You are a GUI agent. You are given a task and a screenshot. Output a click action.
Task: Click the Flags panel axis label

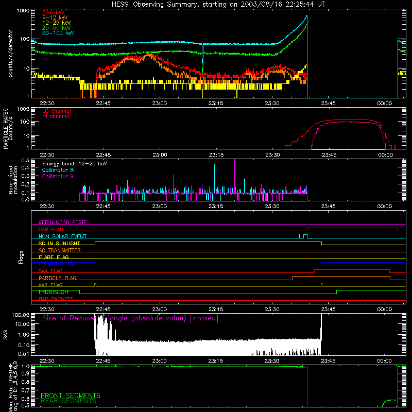click(21, 257)
